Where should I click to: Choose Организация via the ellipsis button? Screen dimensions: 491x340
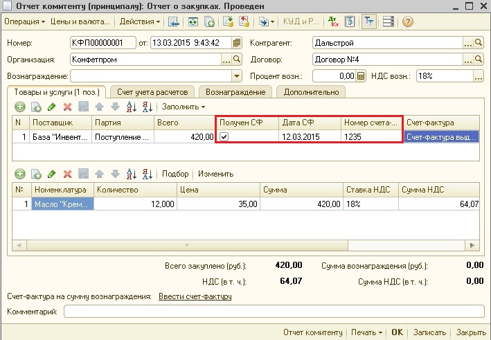click(x=226, y=60)
